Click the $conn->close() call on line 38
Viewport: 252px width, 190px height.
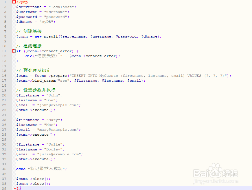pyautogui.click(x=33, y=183)
